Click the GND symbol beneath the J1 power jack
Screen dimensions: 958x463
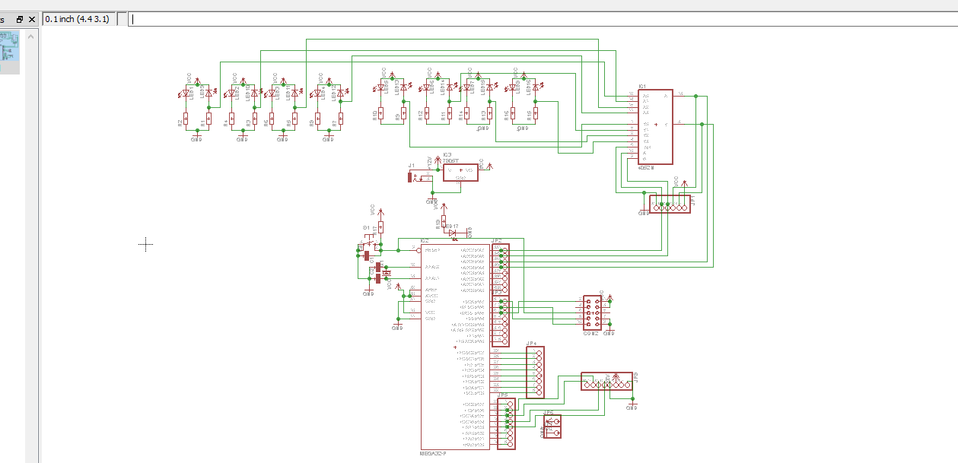pyautogui.click(x=432, y=198)
